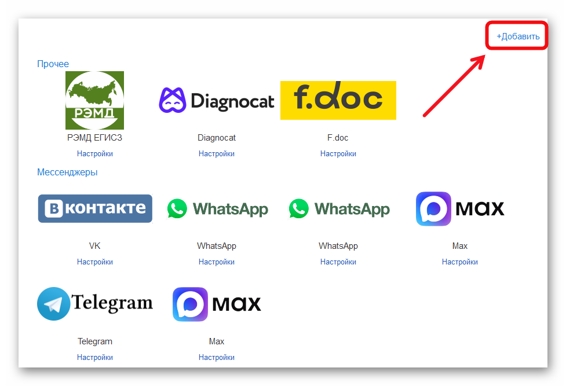Screen dimensions: 566x386
Task: Open Настройки under the second WhatsApp
Action: (x=338, y=262)
